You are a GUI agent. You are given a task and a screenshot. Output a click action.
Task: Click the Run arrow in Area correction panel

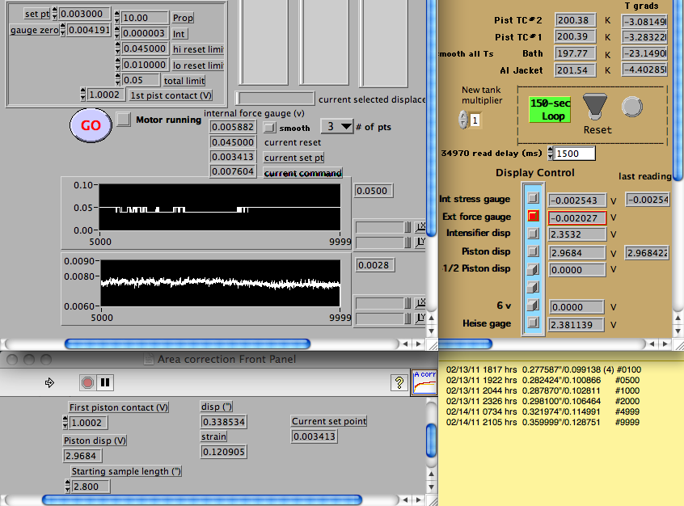[x=49, y=382]
